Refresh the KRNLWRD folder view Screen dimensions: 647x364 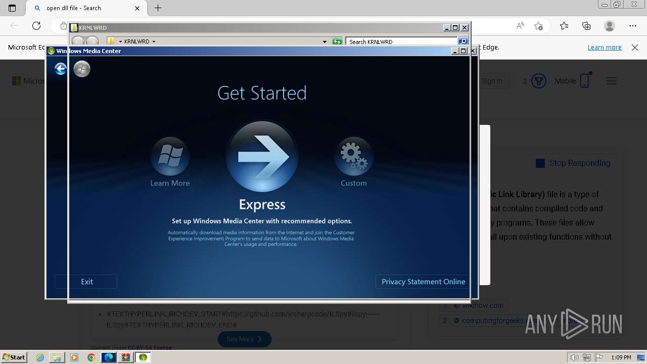point(337,41)
